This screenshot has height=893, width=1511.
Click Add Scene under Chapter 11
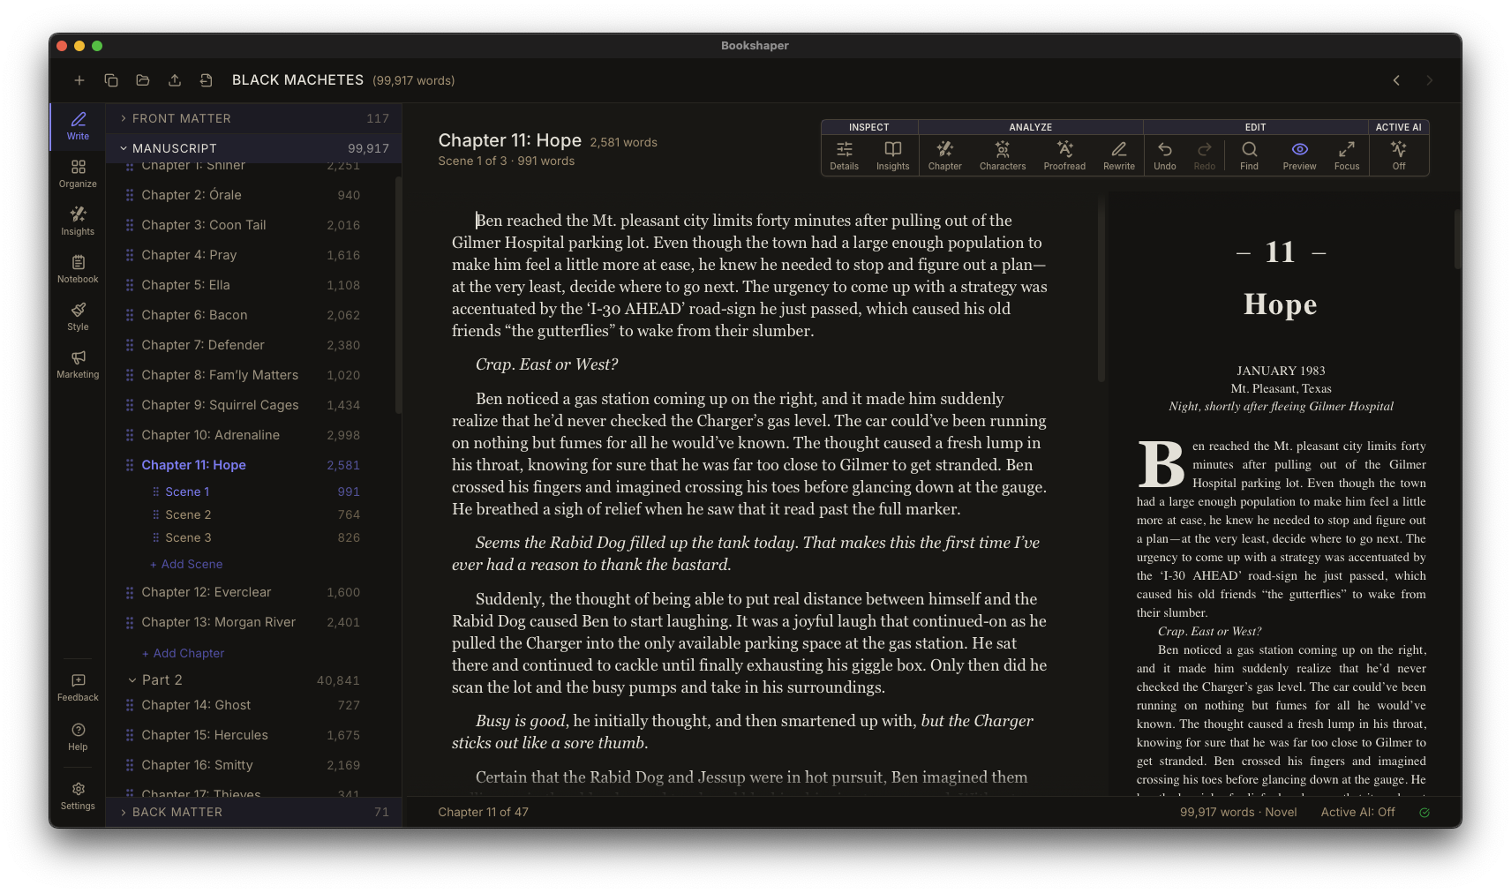point(186,564)
